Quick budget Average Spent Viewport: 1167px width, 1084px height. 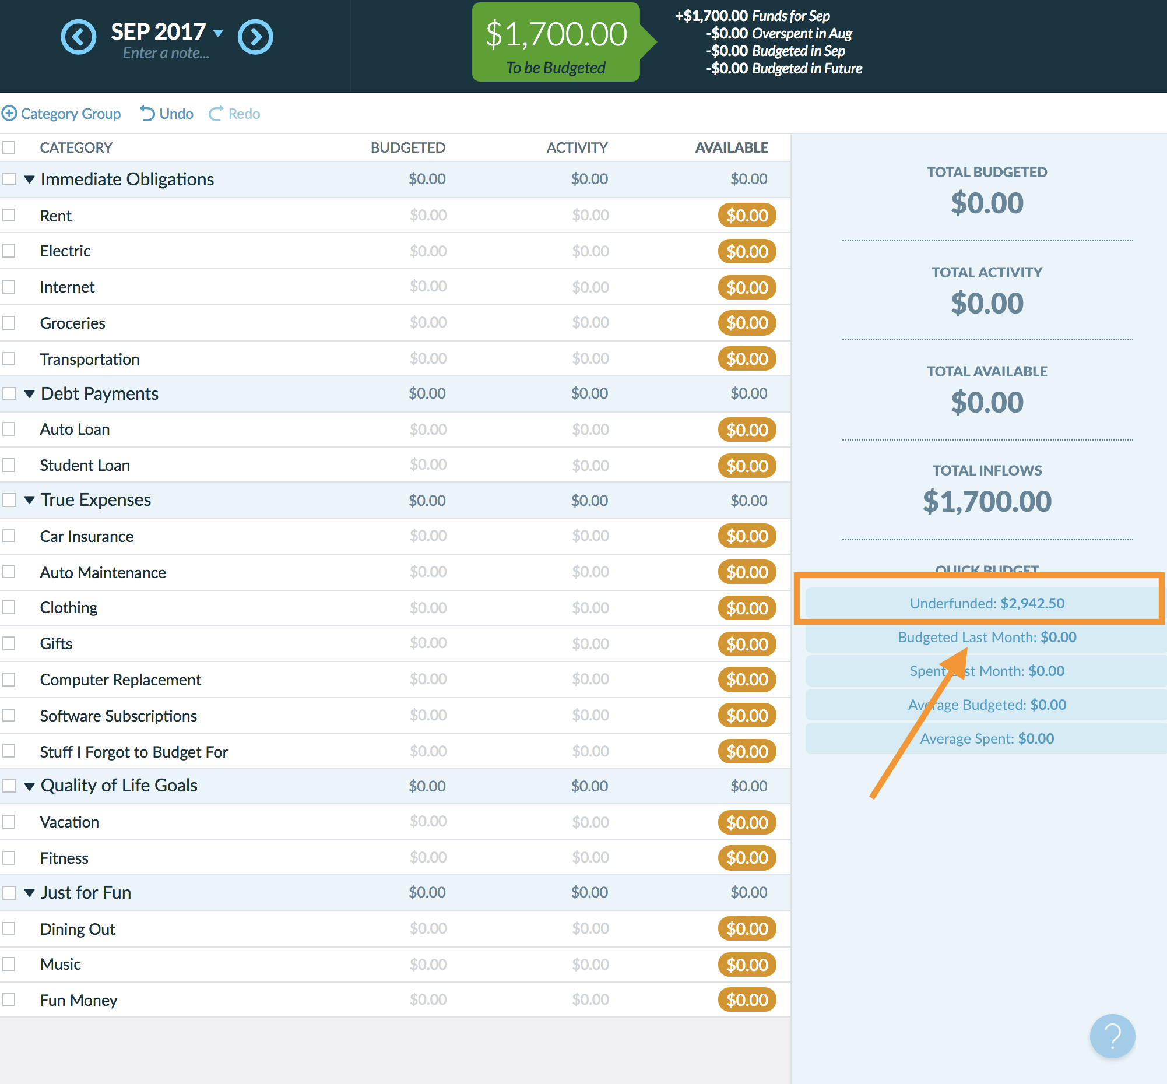click(x=985, y=739)
